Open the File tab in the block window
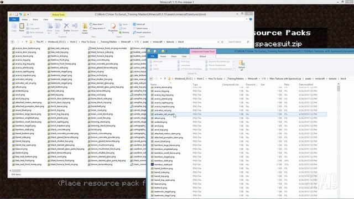The height and width of the screenshot is (199, 354). point(14,19)
